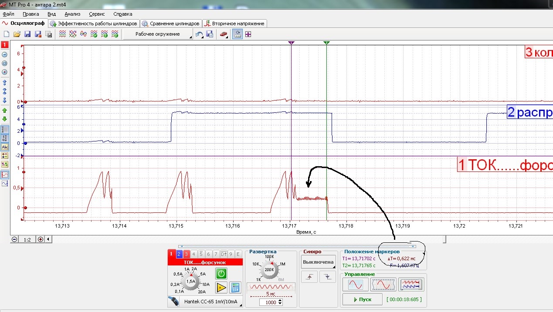Open file using the folder icon

17,34
